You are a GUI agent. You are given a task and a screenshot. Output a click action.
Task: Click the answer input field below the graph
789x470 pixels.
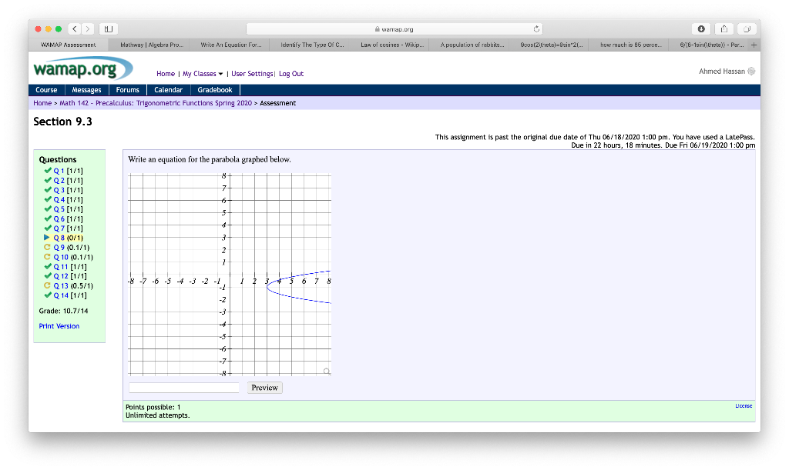(x=183, y=387)
